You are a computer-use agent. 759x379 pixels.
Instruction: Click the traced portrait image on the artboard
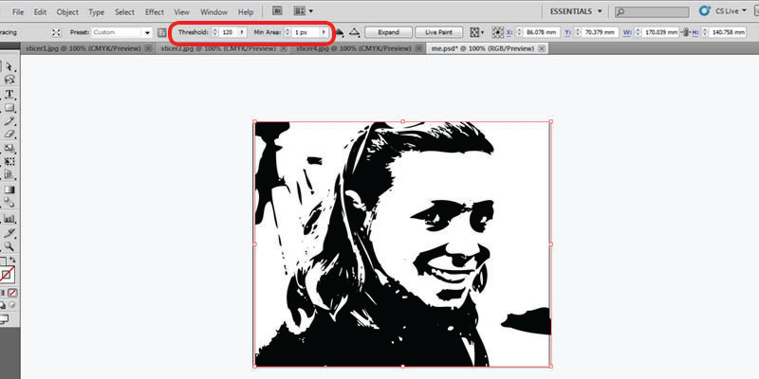tap(402, 244)
